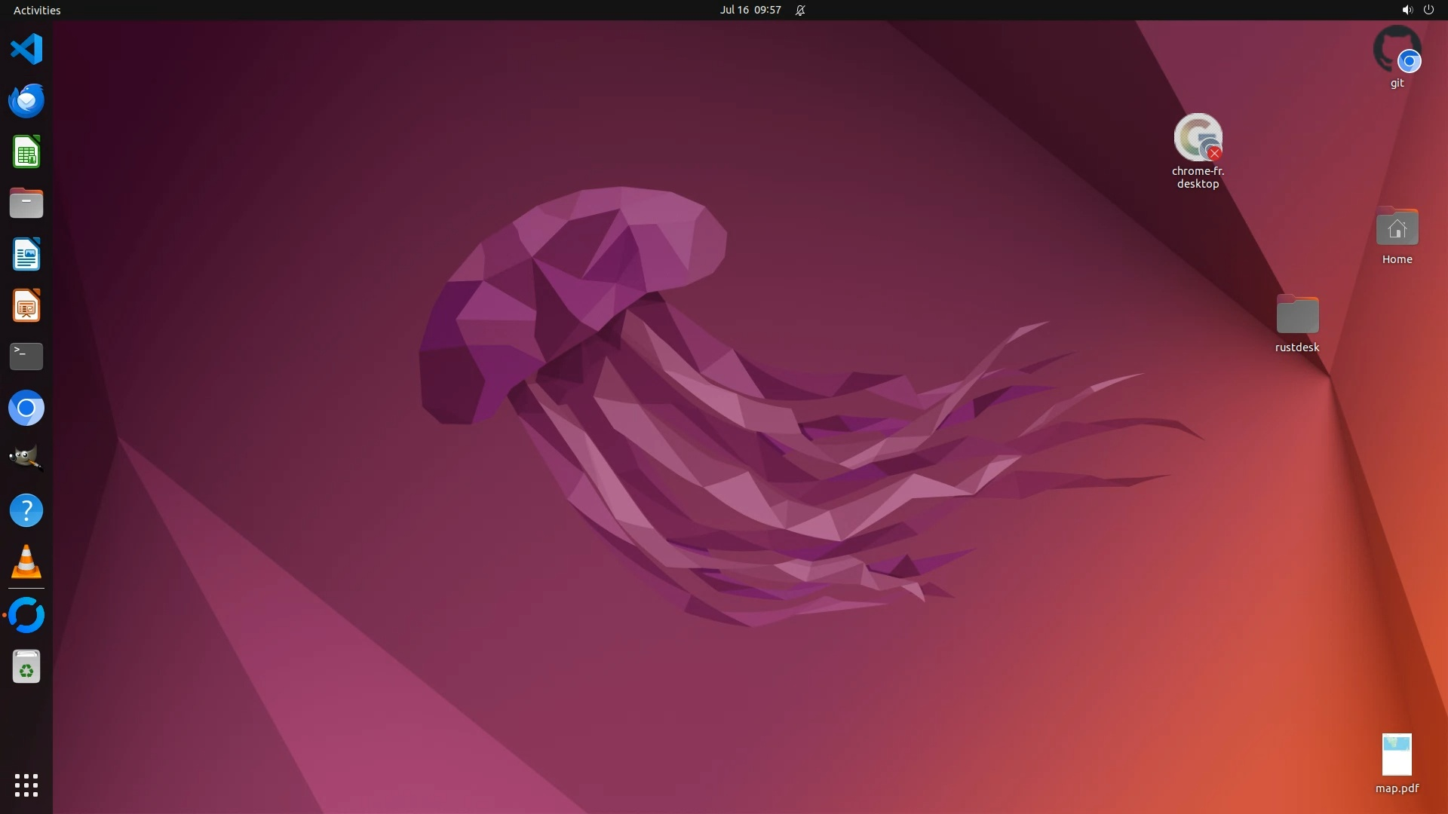This screenshot has height=814, width=1448.
Task: Select the rustdesk folder on desktop
Action: pos(1297,315)
